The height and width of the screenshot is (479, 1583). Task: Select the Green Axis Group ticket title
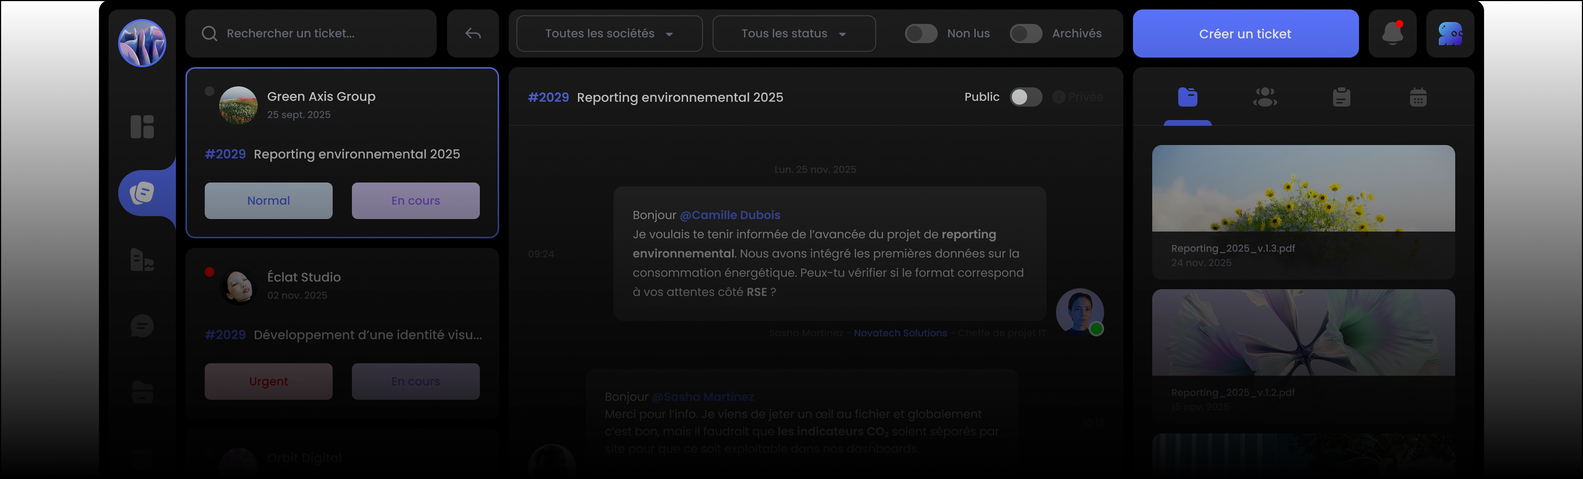[356, 154]
